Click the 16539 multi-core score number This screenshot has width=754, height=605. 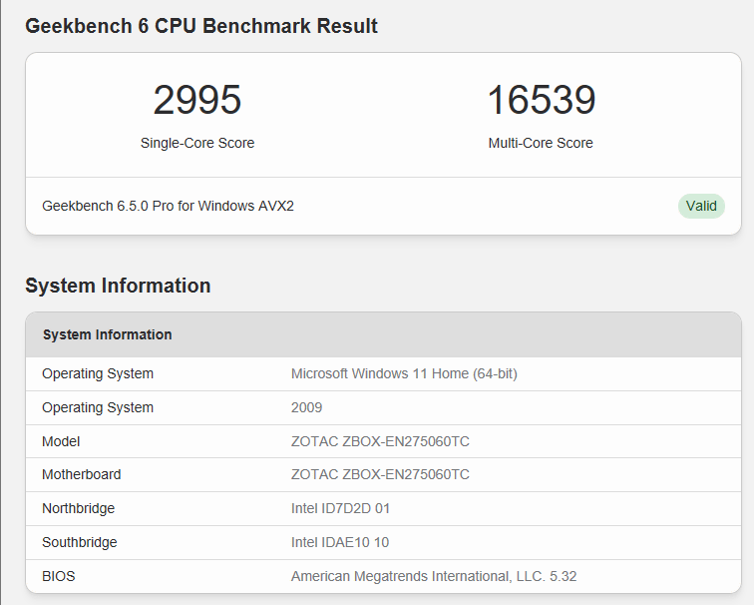tap(541, 101)
